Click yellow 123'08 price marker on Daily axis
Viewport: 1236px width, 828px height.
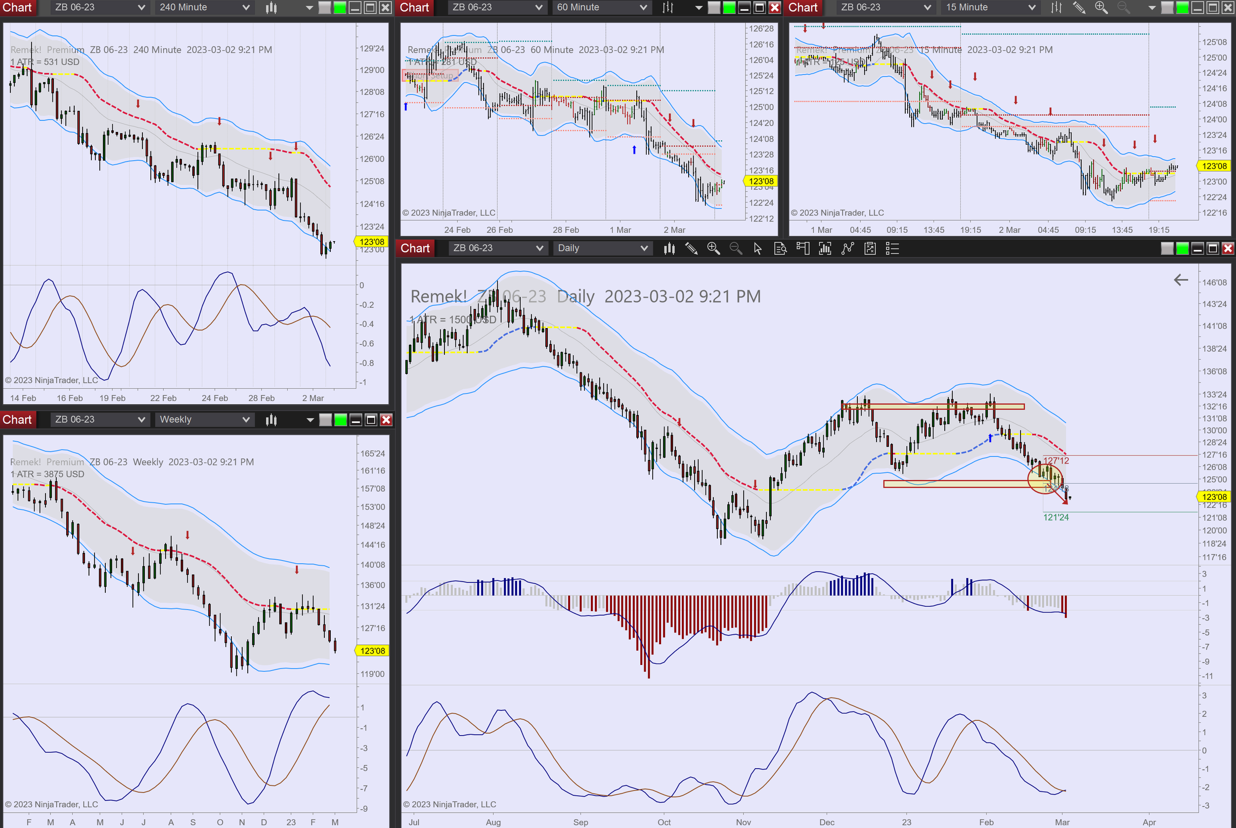1214,497
